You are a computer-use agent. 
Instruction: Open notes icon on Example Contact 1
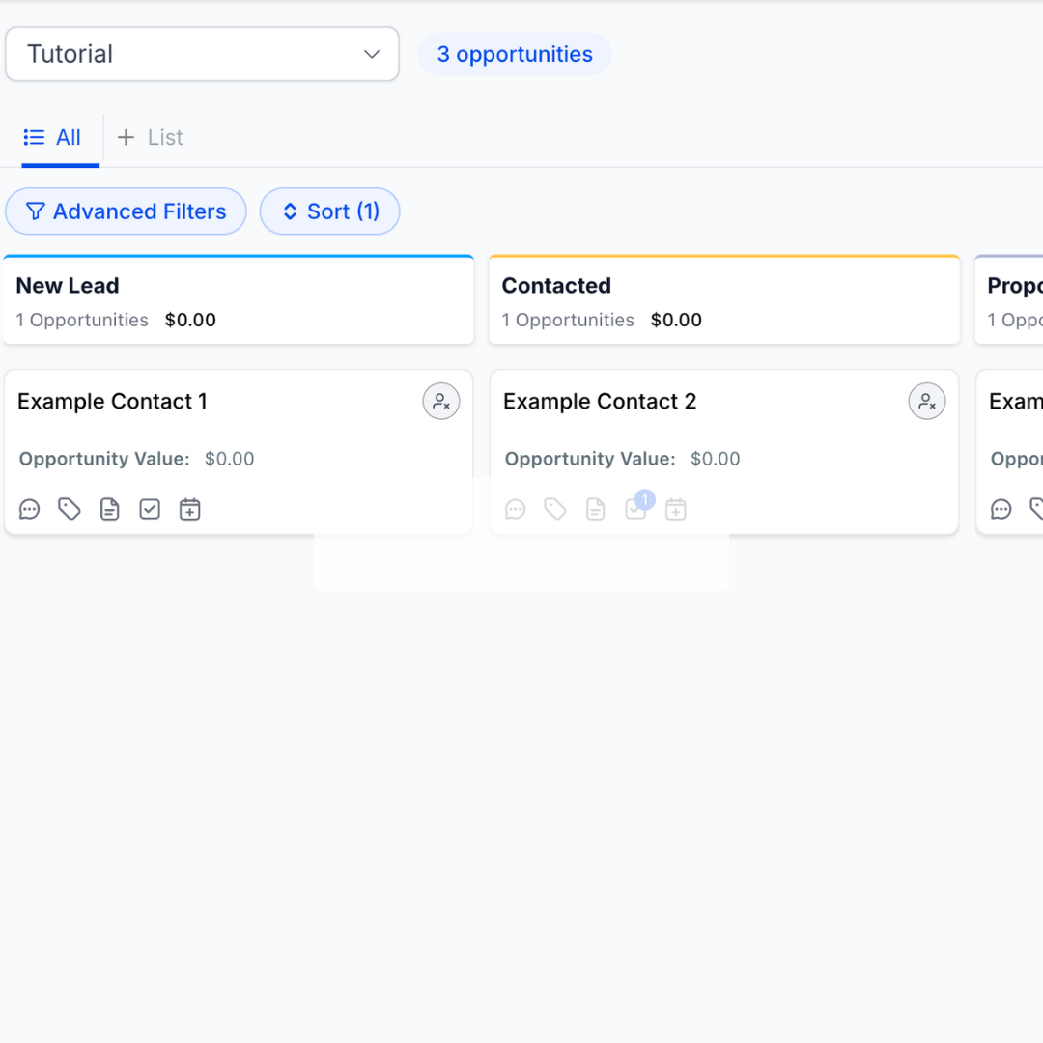(110, 509)
